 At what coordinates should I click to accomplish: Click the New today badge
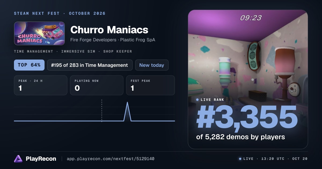tap(152, 65)
